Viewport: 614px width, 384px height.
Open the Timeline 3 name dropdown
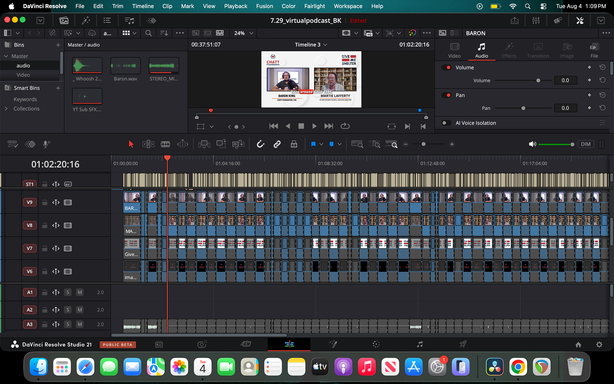click(x=311, y=45)
